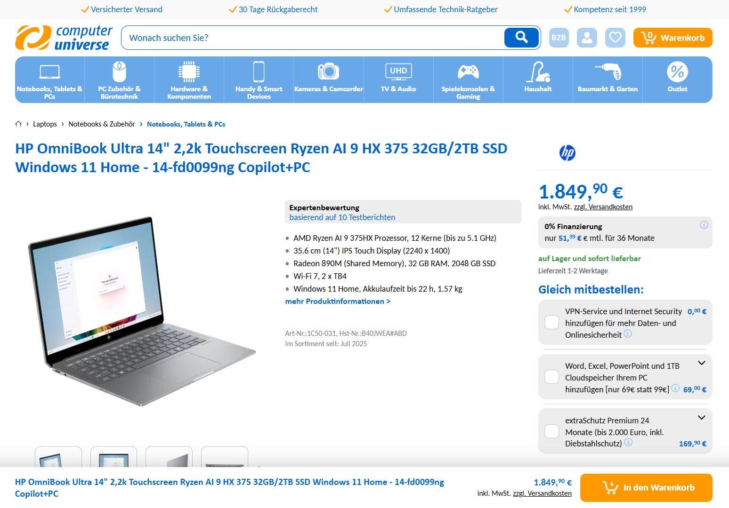Check the Word, Excel, PowerPoint add-on box
This screenshot has width=729, height=508.
(x=551, y=377)
